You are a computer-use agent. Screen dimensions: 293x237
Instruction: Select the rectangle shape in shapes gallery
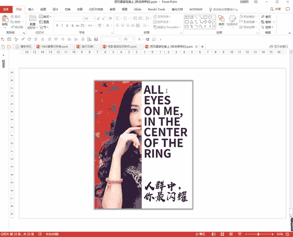pyautogui.click(x=205, y=17)
